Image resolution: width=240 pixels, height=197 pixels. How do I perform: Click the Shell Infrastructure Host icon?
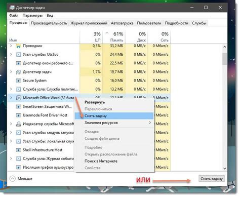click(x=18, y=150)
